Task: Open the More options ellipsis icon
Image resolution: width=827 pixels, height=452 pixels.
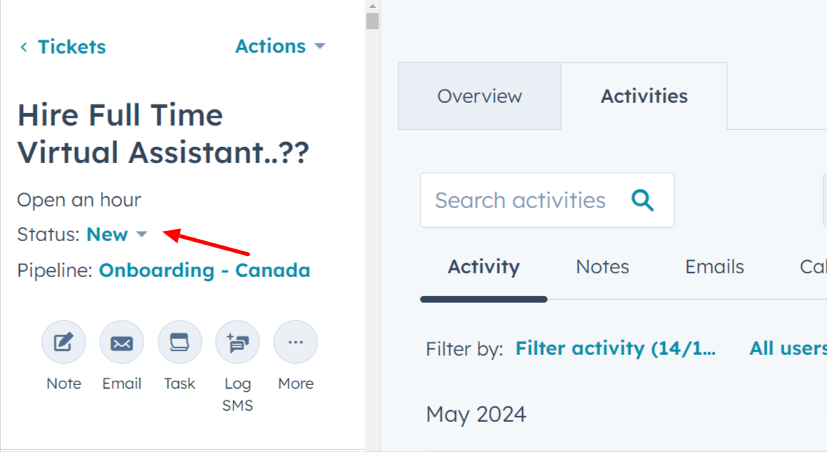Action: [x=295, y=342]
